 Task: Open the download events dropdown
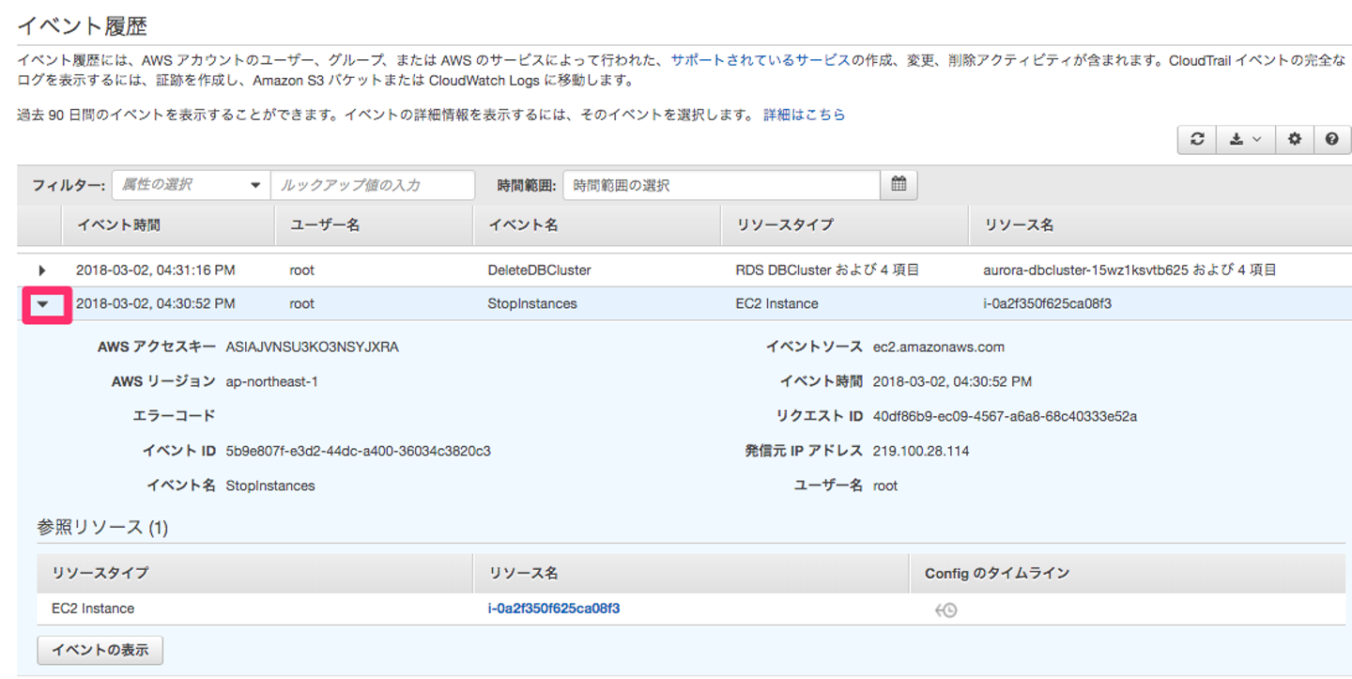click(1246, 139)
